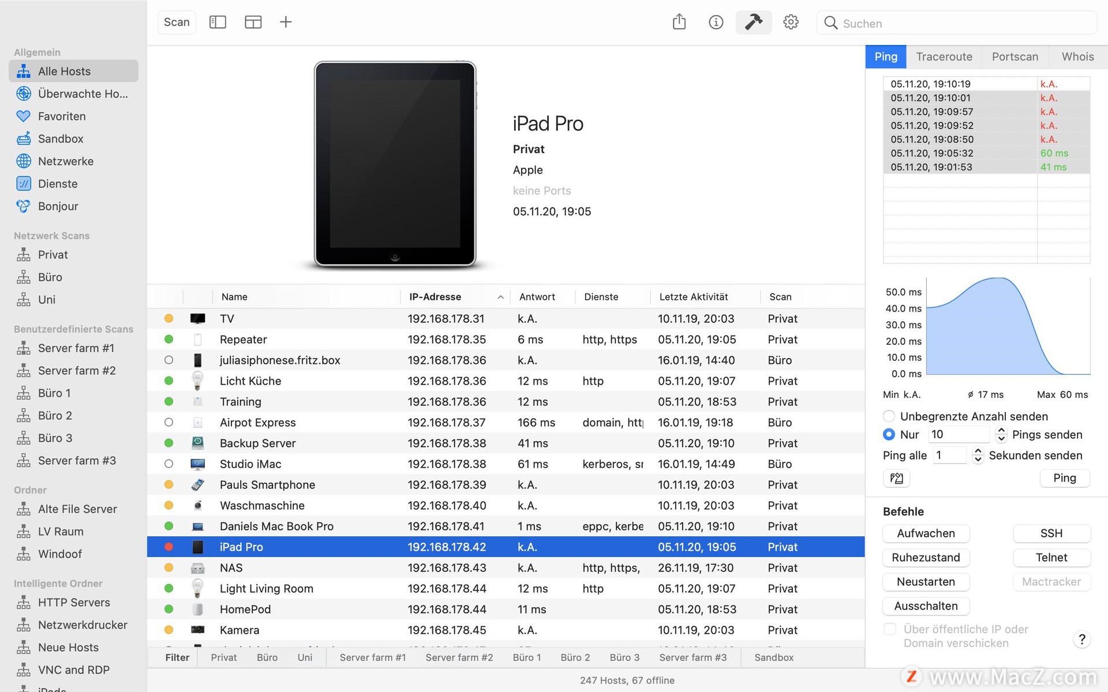Filter hosts by Privat in filter bar
1108x692 pixels.
pos(224,657)
